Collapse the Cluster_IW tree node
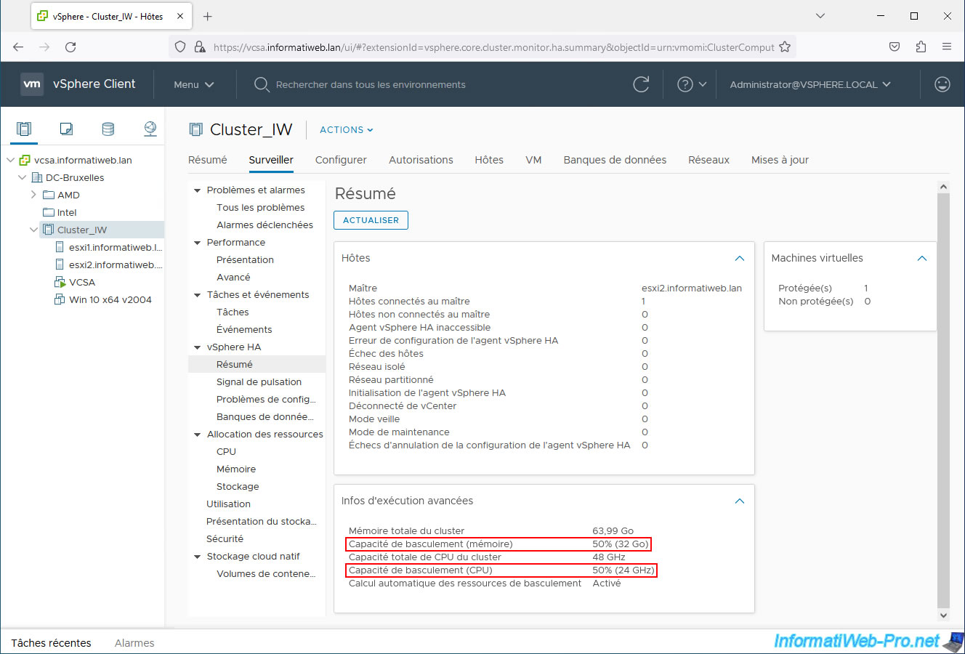Screen dimensions: 965x654 (x=33, y=230)
